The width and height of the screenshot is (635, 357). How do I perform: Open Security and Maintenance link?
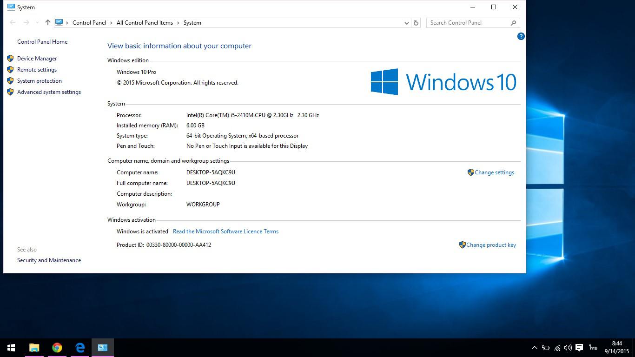[49, 260]
